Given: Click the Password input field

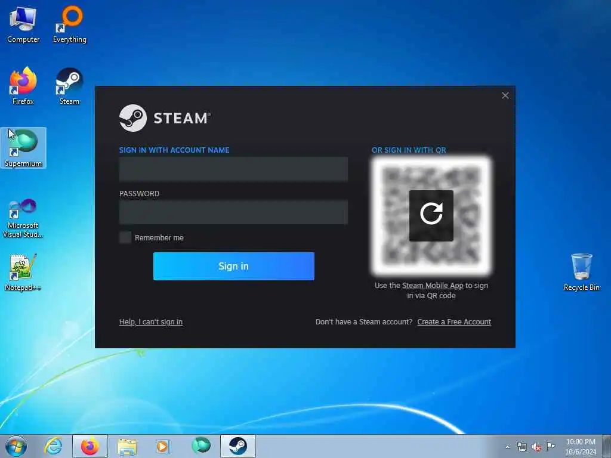Looking at the screenshot, I should (233, 212).
